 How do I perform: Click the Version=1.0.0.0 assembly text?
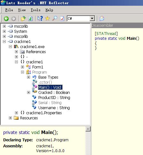50,151
